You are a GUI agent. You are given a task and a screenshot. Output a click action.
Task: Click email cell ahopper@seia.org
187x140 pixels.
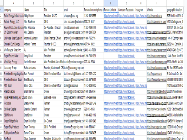pyautogui.click(x=74, y=16)
